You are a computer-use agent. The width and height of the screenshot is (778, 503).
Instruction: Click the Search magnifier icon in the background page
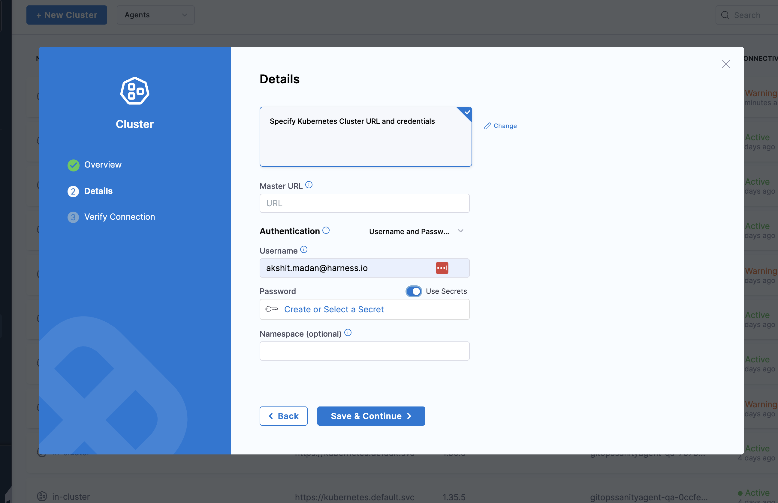(725, 15)
